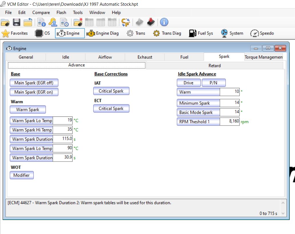Select the Airflow tab
Screen dimensions: 295x234
pyautogui.click(x=105, y=57)
